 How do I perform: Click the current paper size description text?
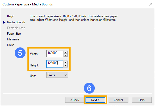click(74, 18)
